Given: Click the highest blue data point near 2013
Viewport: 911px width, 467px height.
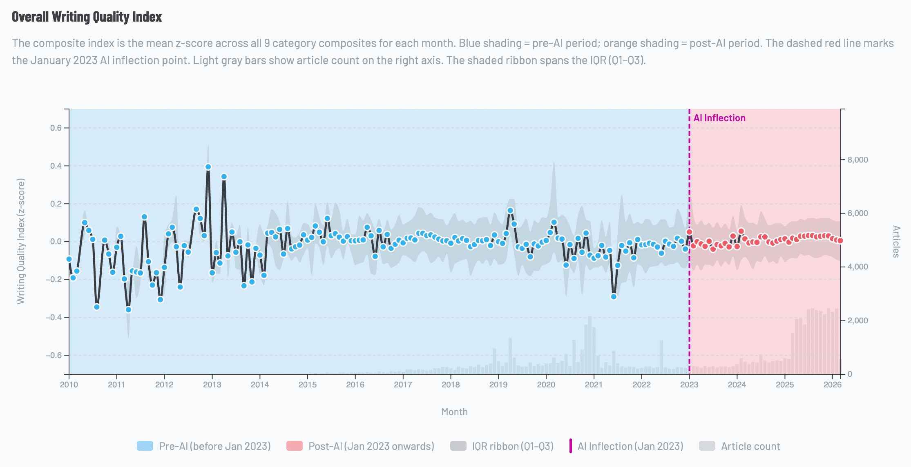Looking at the screenshot, I should pyautogui.click(x=208, y=167).
